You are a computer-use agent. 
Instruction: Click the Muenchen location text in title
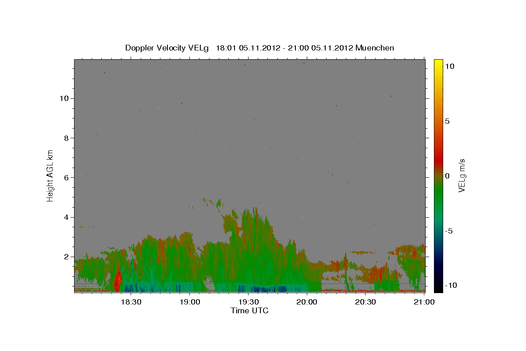[375, 48]
